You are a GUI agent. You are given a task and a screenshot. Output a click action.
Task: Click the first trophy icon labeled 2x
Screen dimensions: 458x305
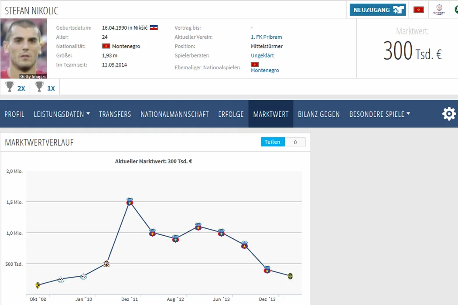(x=10, y=87)
